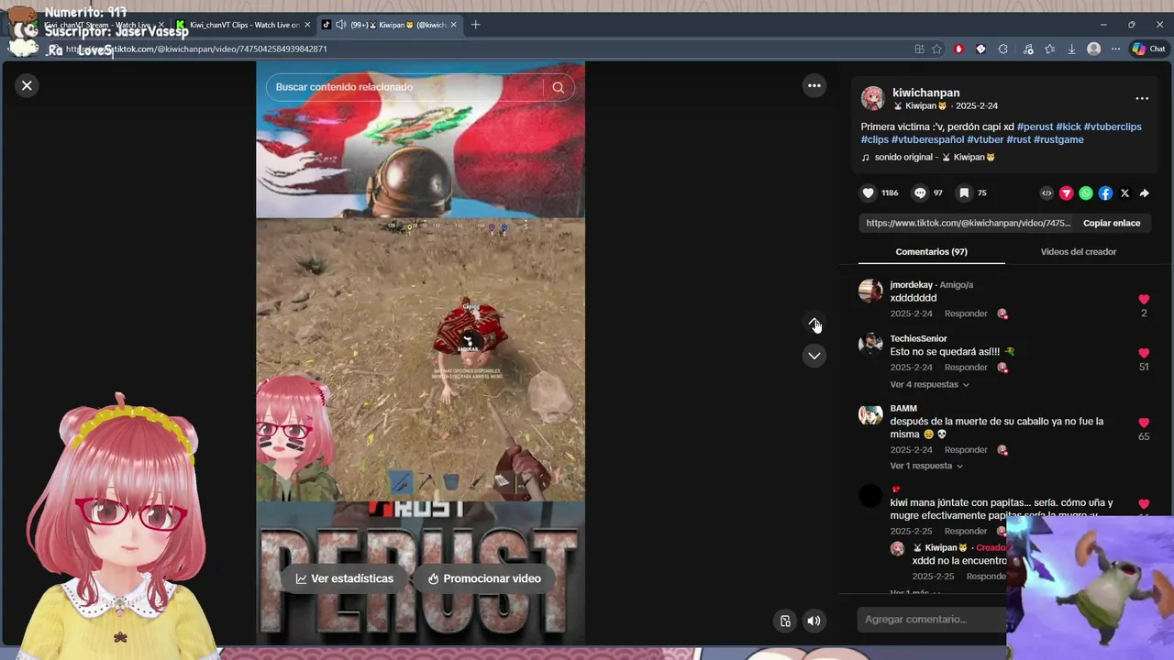Switch to Kiwi_chanVT Stream browser tab

pos(96,25)
